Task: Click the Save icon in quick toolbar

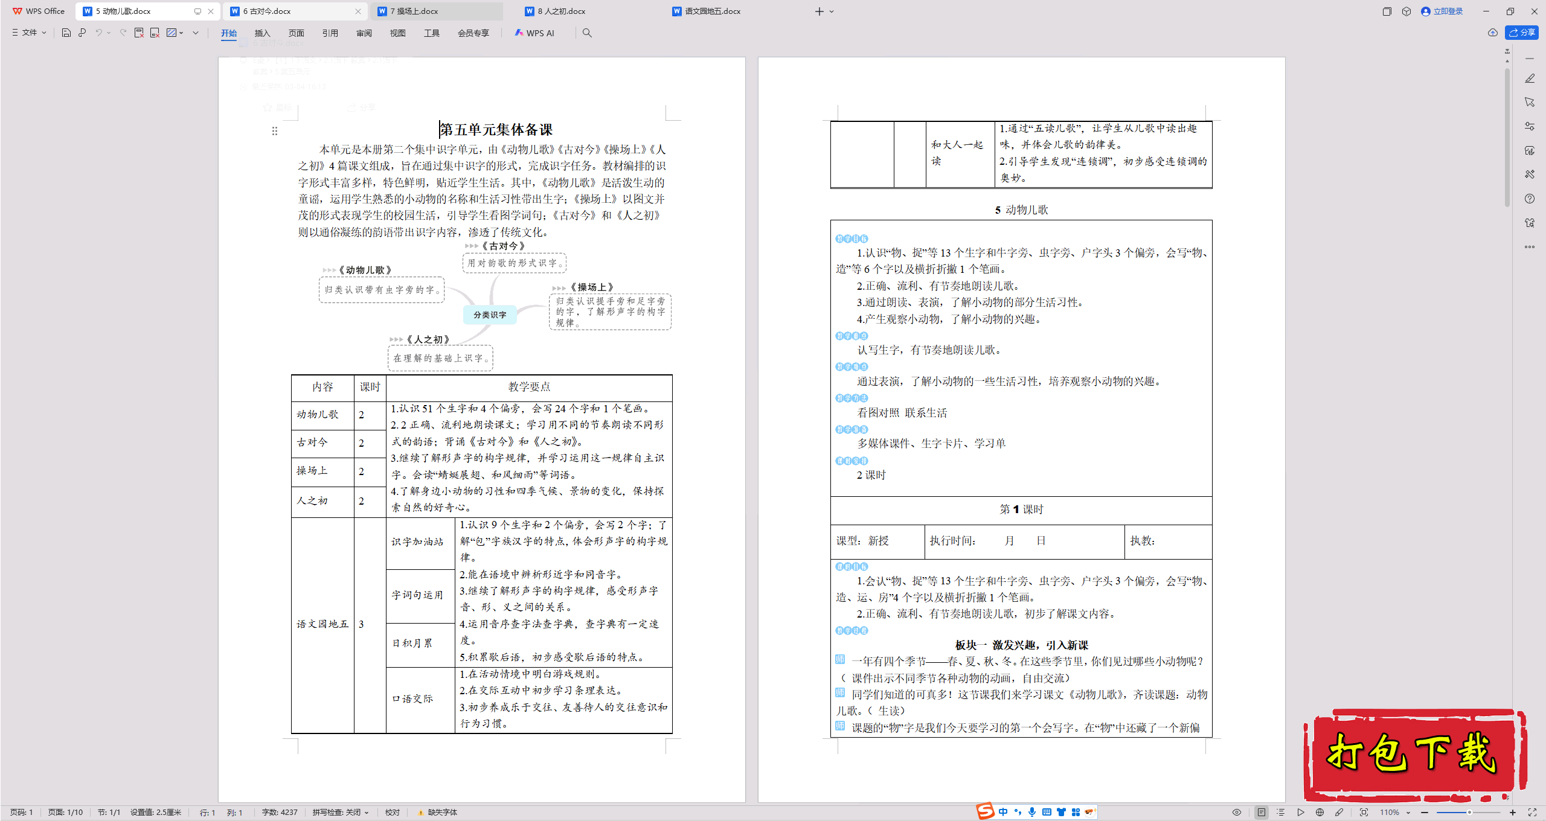Action: pyautogui.click(x=66, y=33)
